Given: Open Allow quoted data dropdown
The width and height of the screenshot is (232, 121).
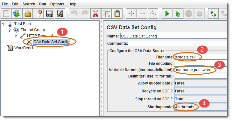Looking at the screenshot, I should pos(200,83).
